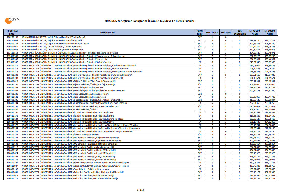Select the YERLEŞEN column header

(226, 33)
